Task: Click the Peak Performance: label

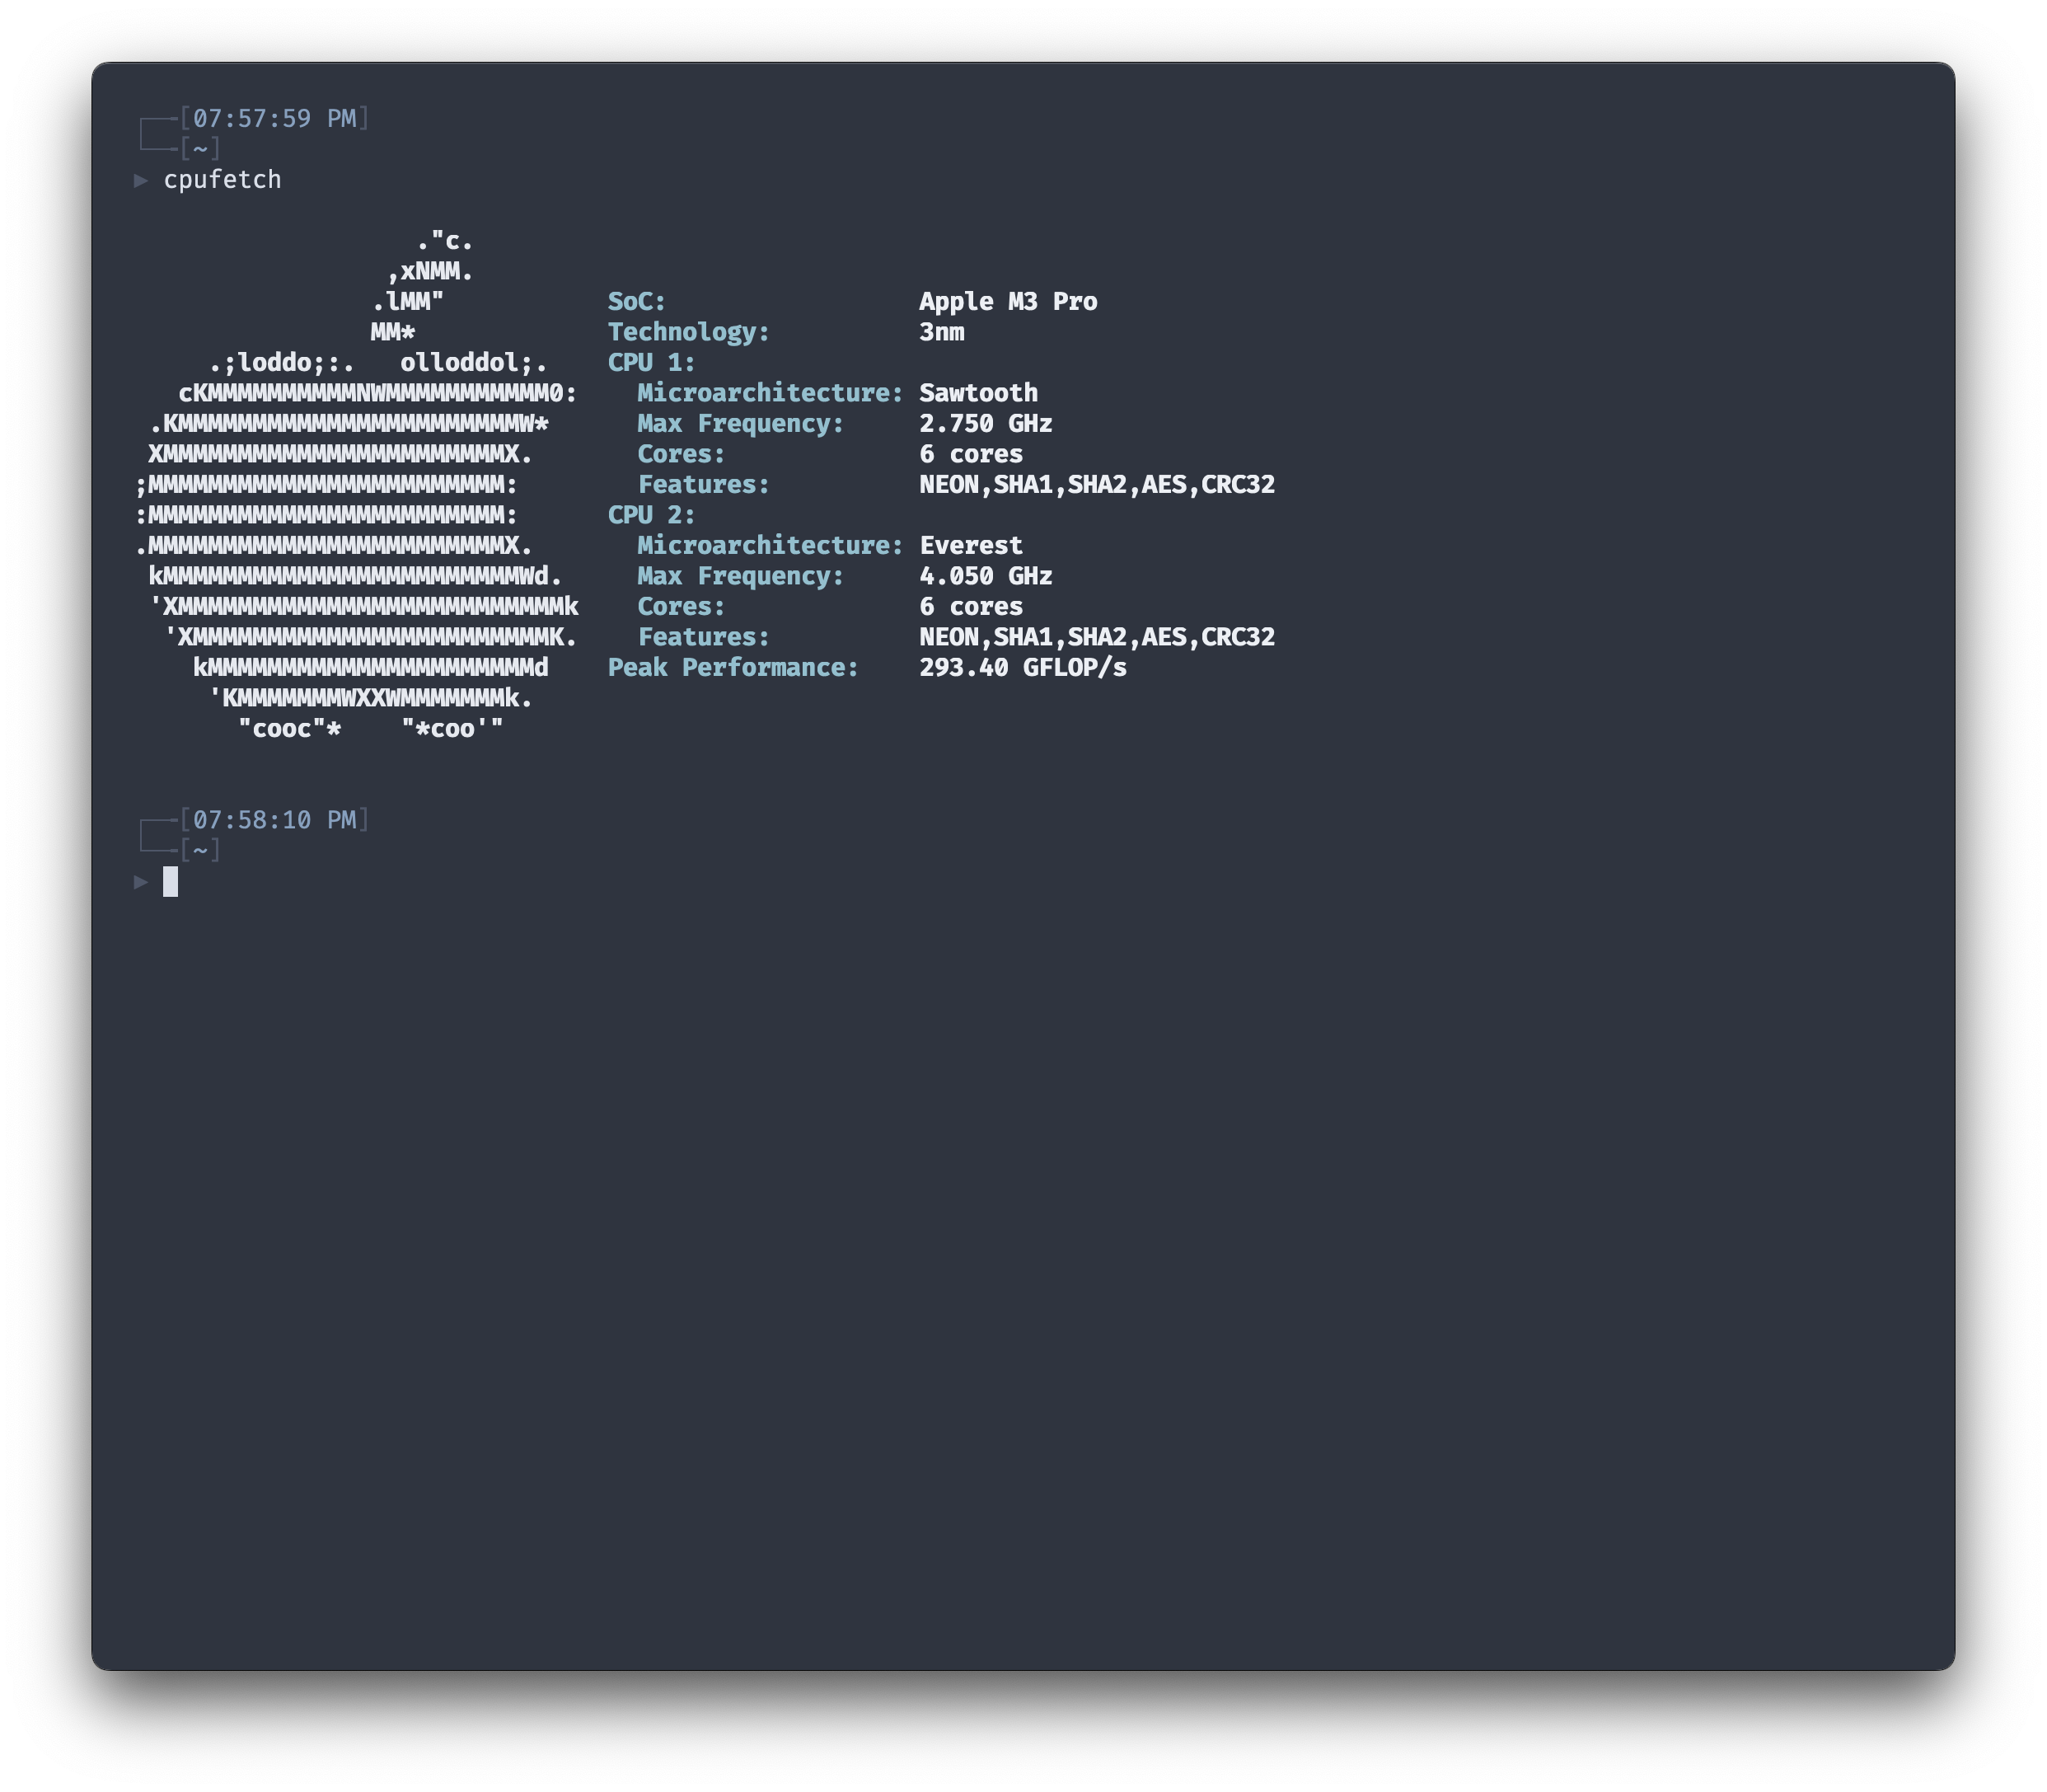Action: (x=733, y=668)
